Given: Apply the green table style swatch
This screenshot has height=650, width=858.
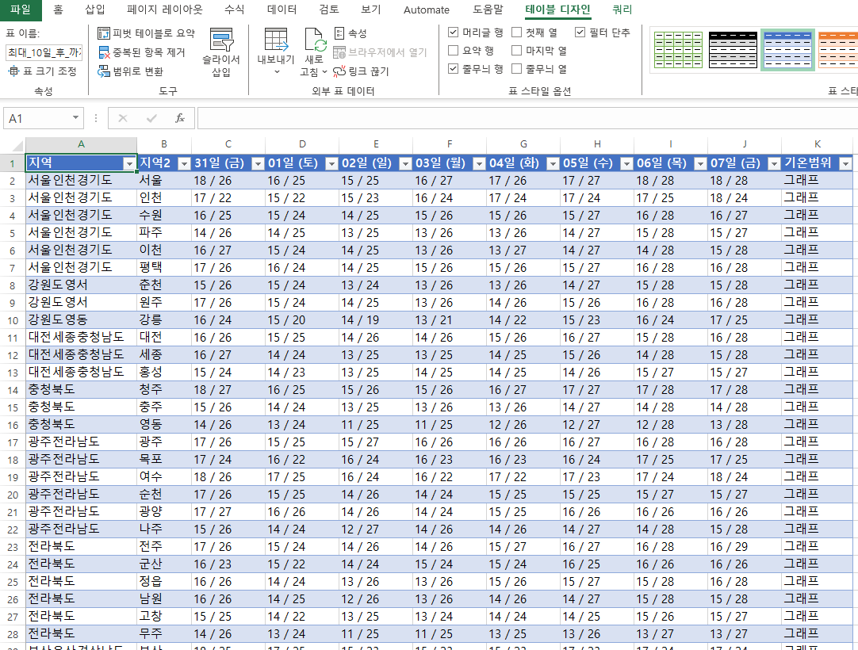Looking at the screenshot, I should [x=678, y=50].
